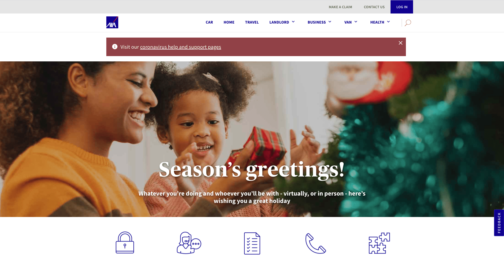The image size is (504, 258).
Task: Click the checklist document icon
Action: pos(252,243)
